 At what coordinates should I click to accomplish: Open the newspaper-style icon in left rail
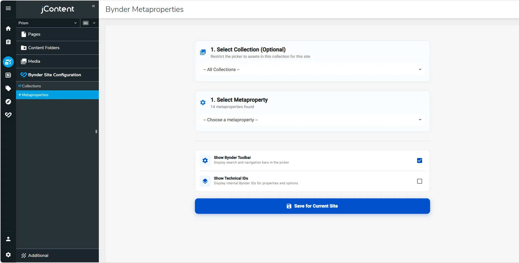8,75
